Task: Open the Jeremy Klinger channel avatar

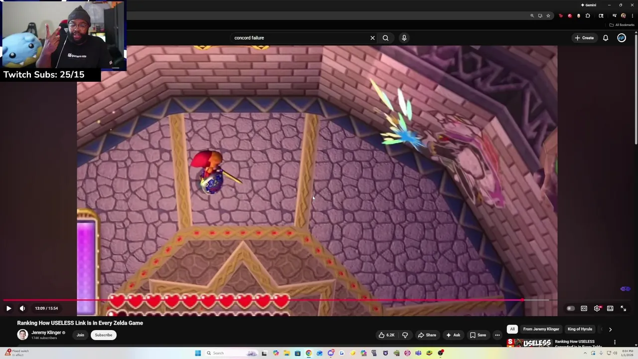Action: click(x=22, y=335)
